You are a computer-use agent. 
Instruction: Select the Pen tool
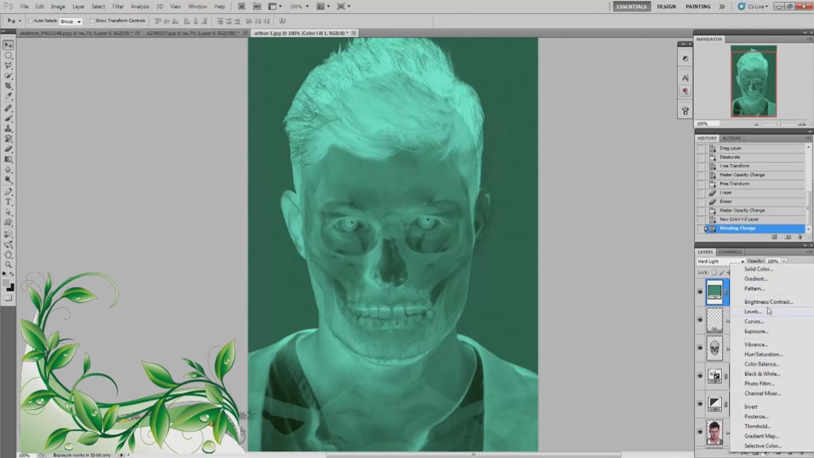point(8,191)
